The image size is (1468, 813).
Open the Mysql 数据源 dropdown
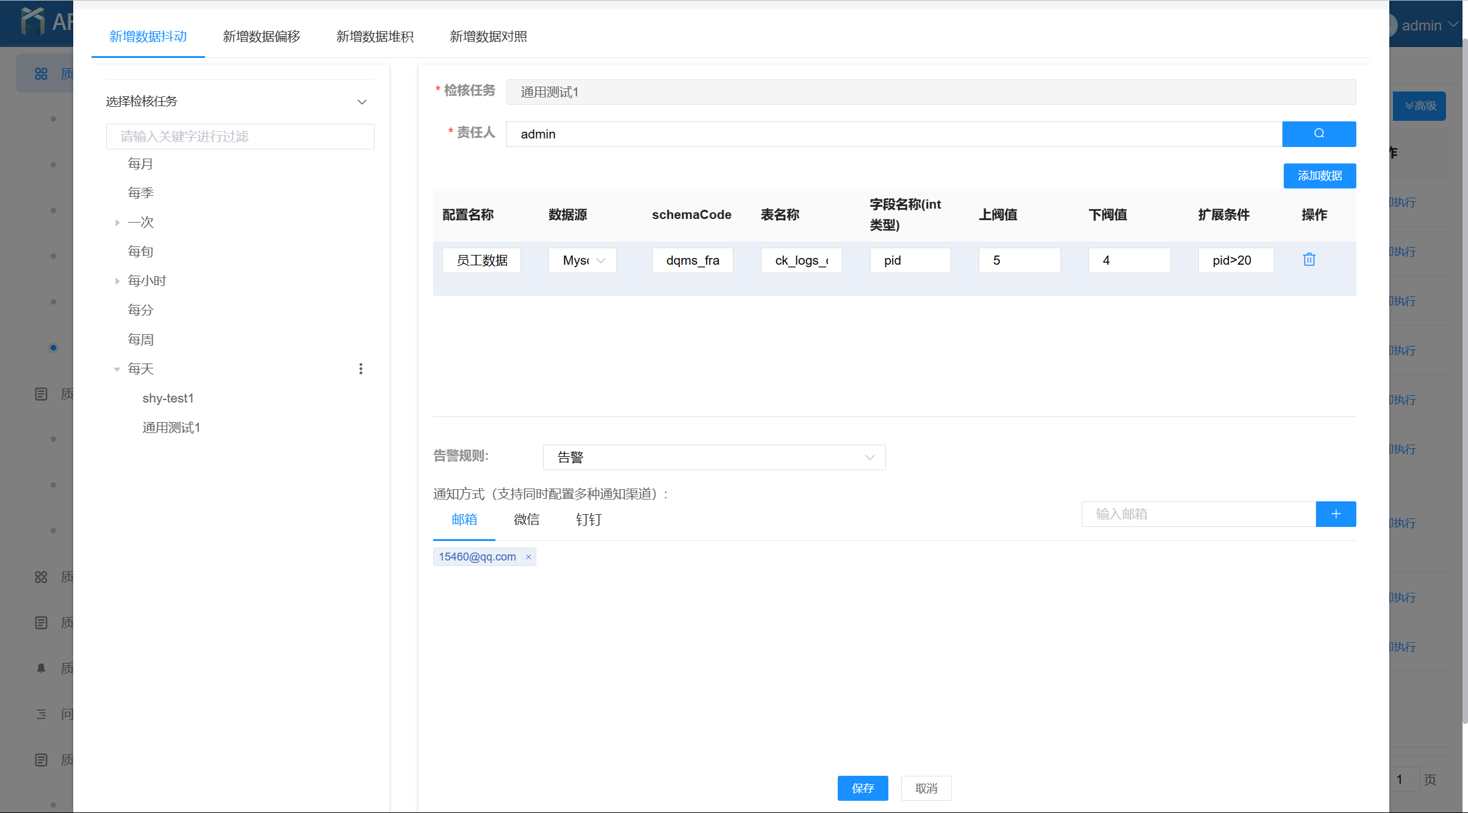(583, 260)
